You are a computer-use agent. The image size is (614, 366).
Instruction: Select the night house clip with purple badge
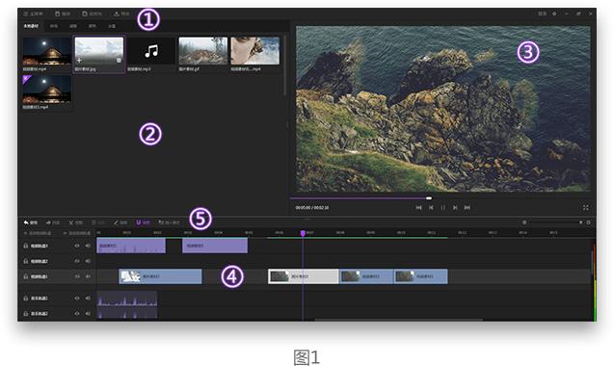click(47, 89)
